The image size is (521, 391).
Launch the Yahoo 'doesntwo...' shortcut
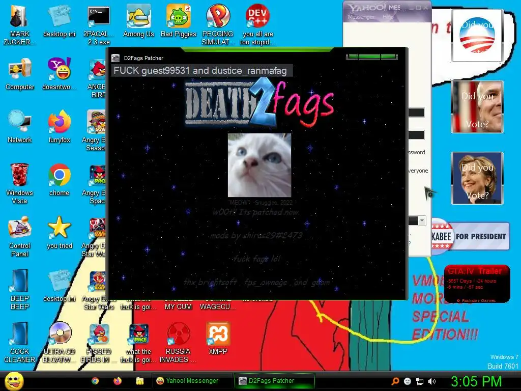click(59, 74)
